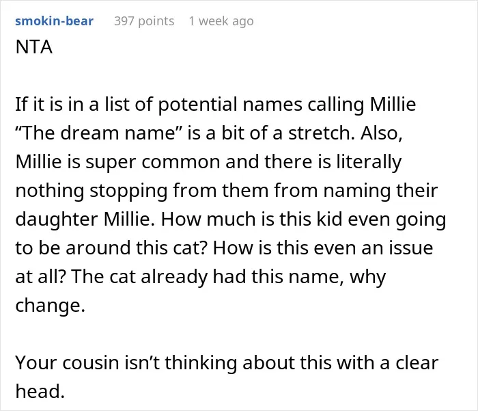Click the words daughter Millie
Viewport: 478px width, 411px height.
point(85,220)
